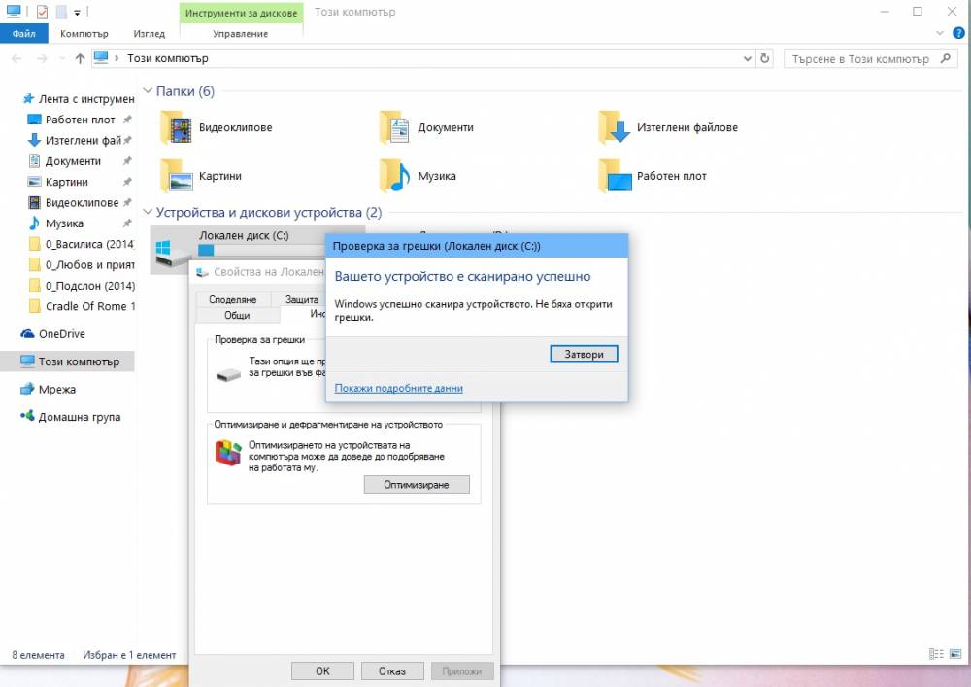Unpin Музика from quick access
Viewport: 971px width, 687px height.
(127, 223)
